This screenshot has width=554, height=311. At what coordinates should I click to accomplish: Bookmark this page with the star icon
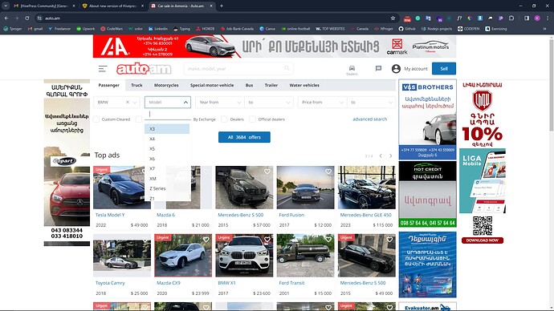pos(393,18)
